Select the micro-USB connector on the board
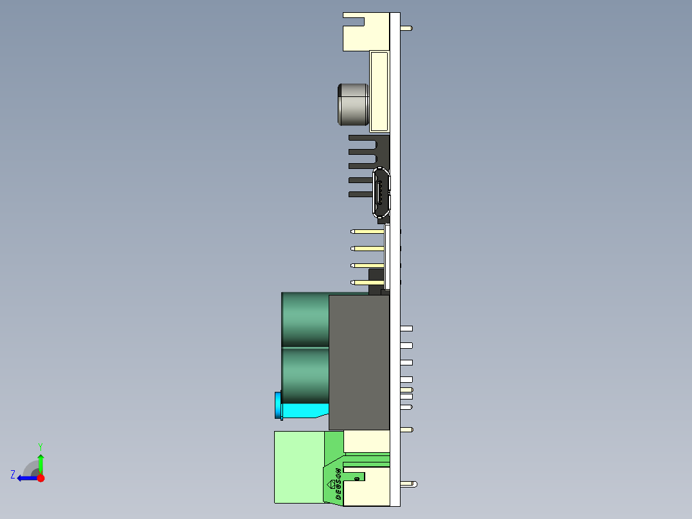 click(x=381, y=191)
